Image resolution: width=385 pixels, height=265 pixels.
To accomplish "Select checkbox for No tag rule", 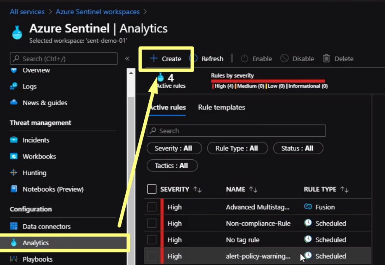I will point(152,240).
